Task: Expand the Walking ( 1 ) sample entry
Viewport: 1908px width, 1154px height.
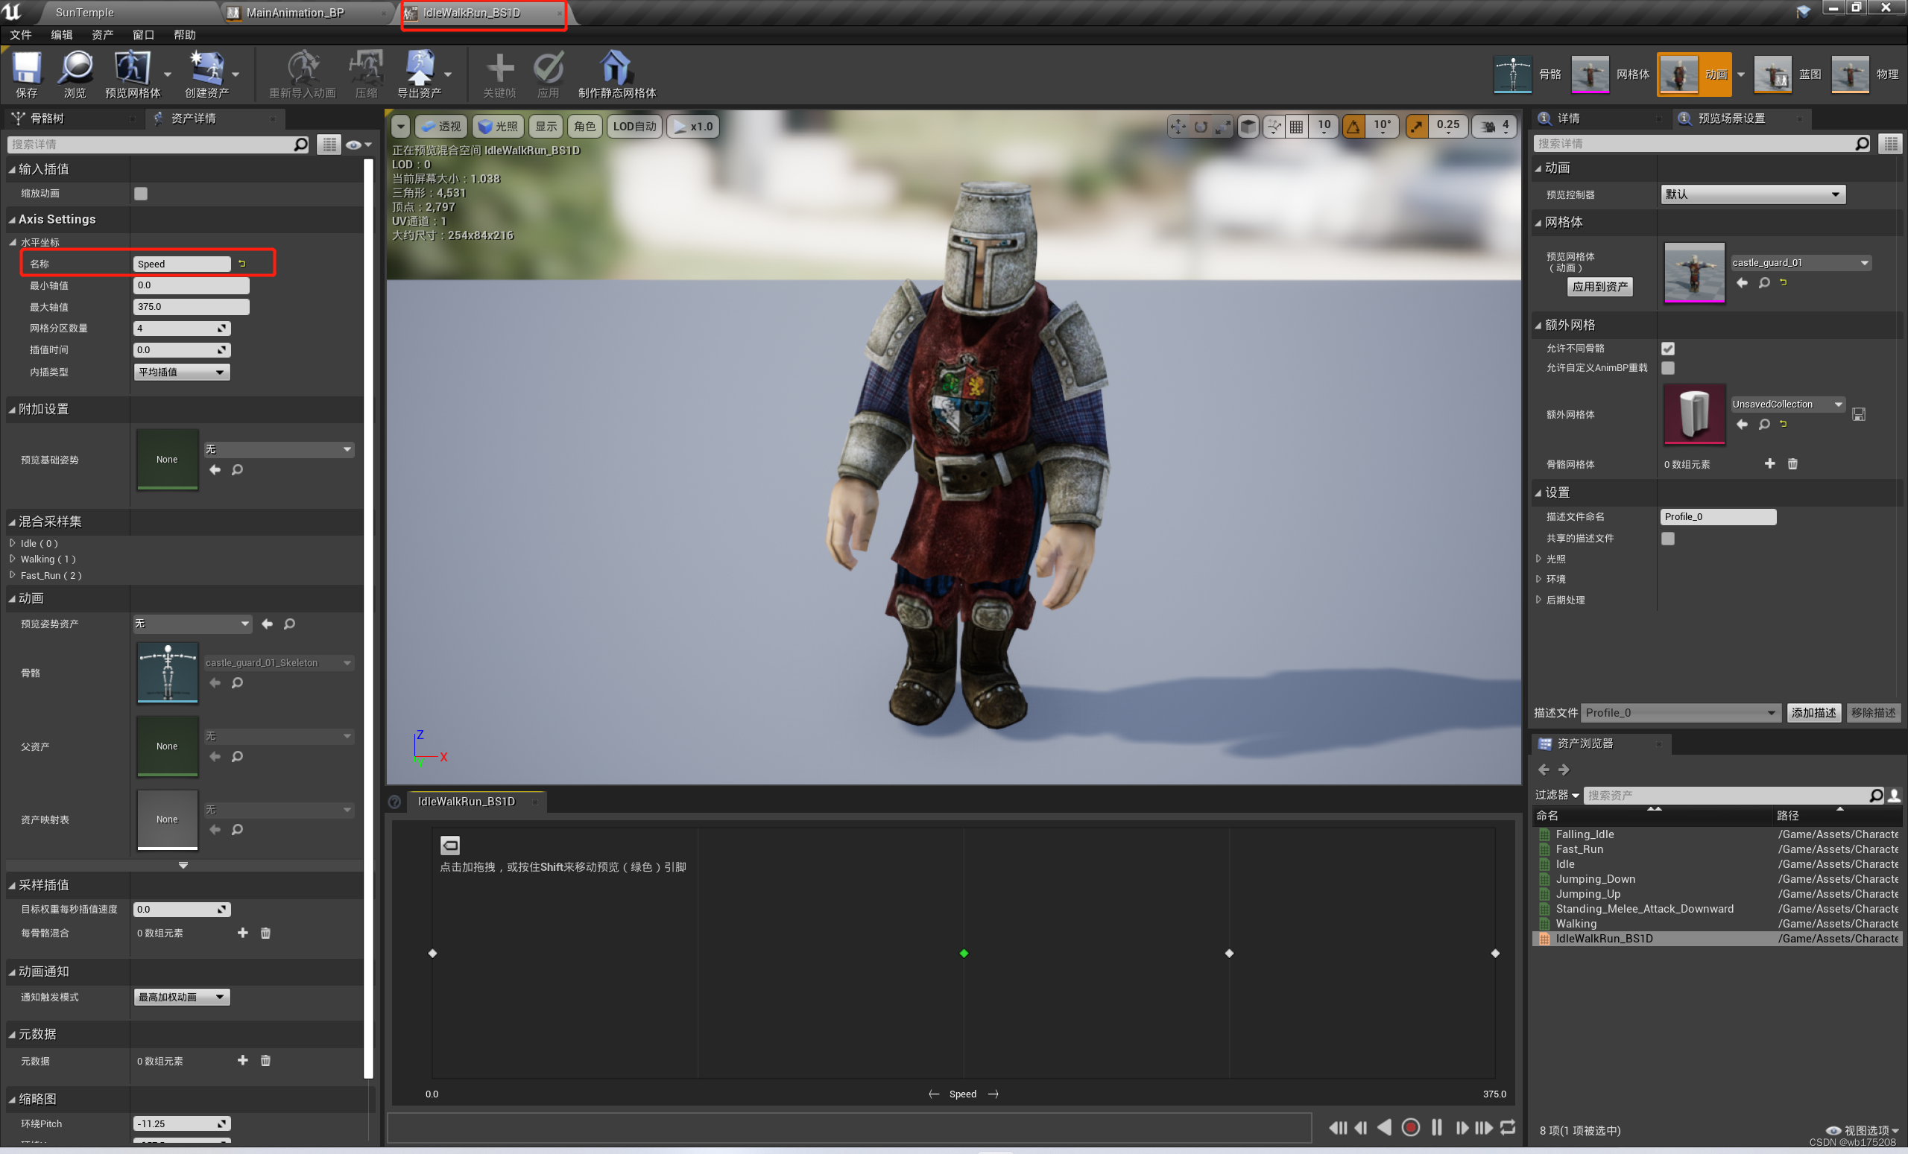Action: pyautogui.click(x=13, y=559)
